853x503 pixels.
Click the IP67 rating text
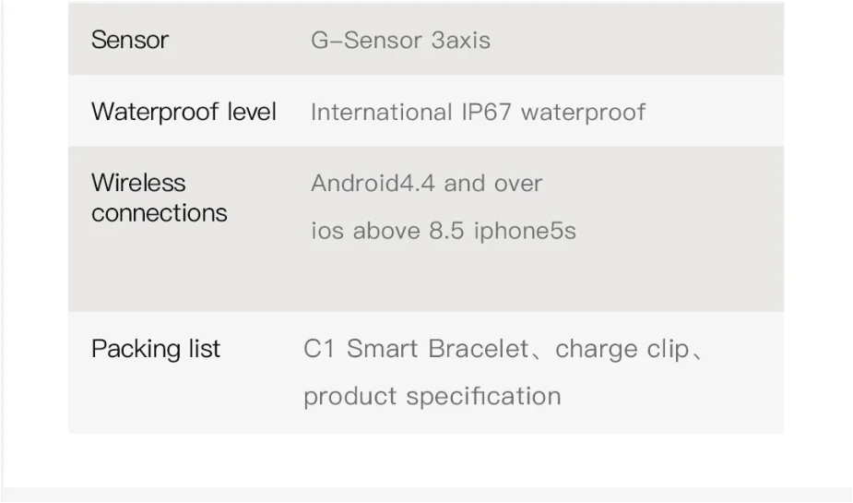486,113
